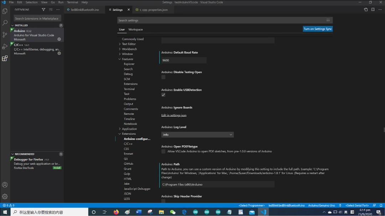Open the Terminal menu
385x216 pixels.
tap(72, 2)
